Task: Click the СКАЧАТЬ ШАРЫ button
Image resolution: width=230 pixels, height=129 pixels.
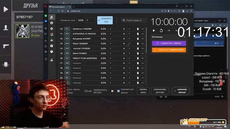Action: click(143, 91)
